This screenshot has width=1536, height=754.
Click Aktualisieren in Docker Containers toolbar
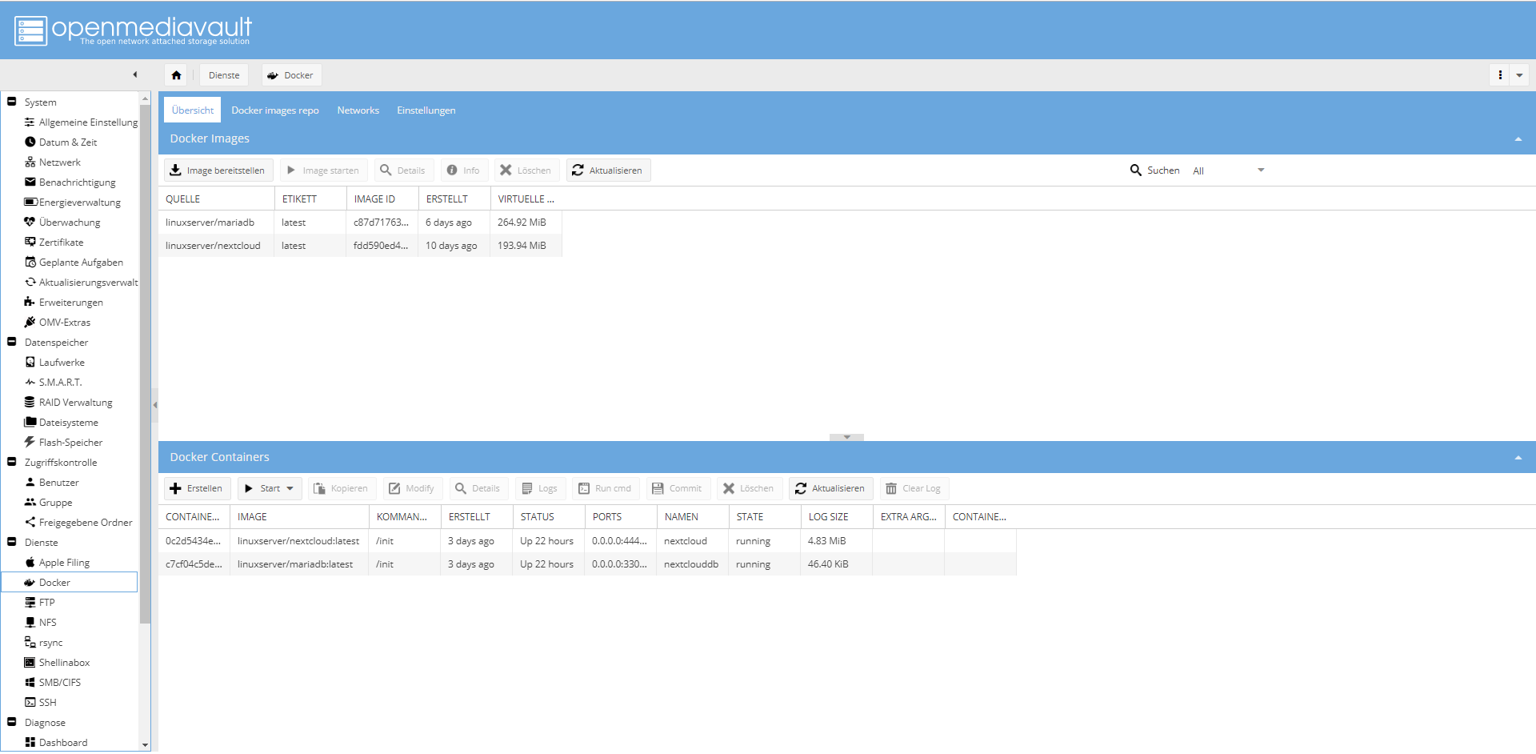(x=831, y=488)
